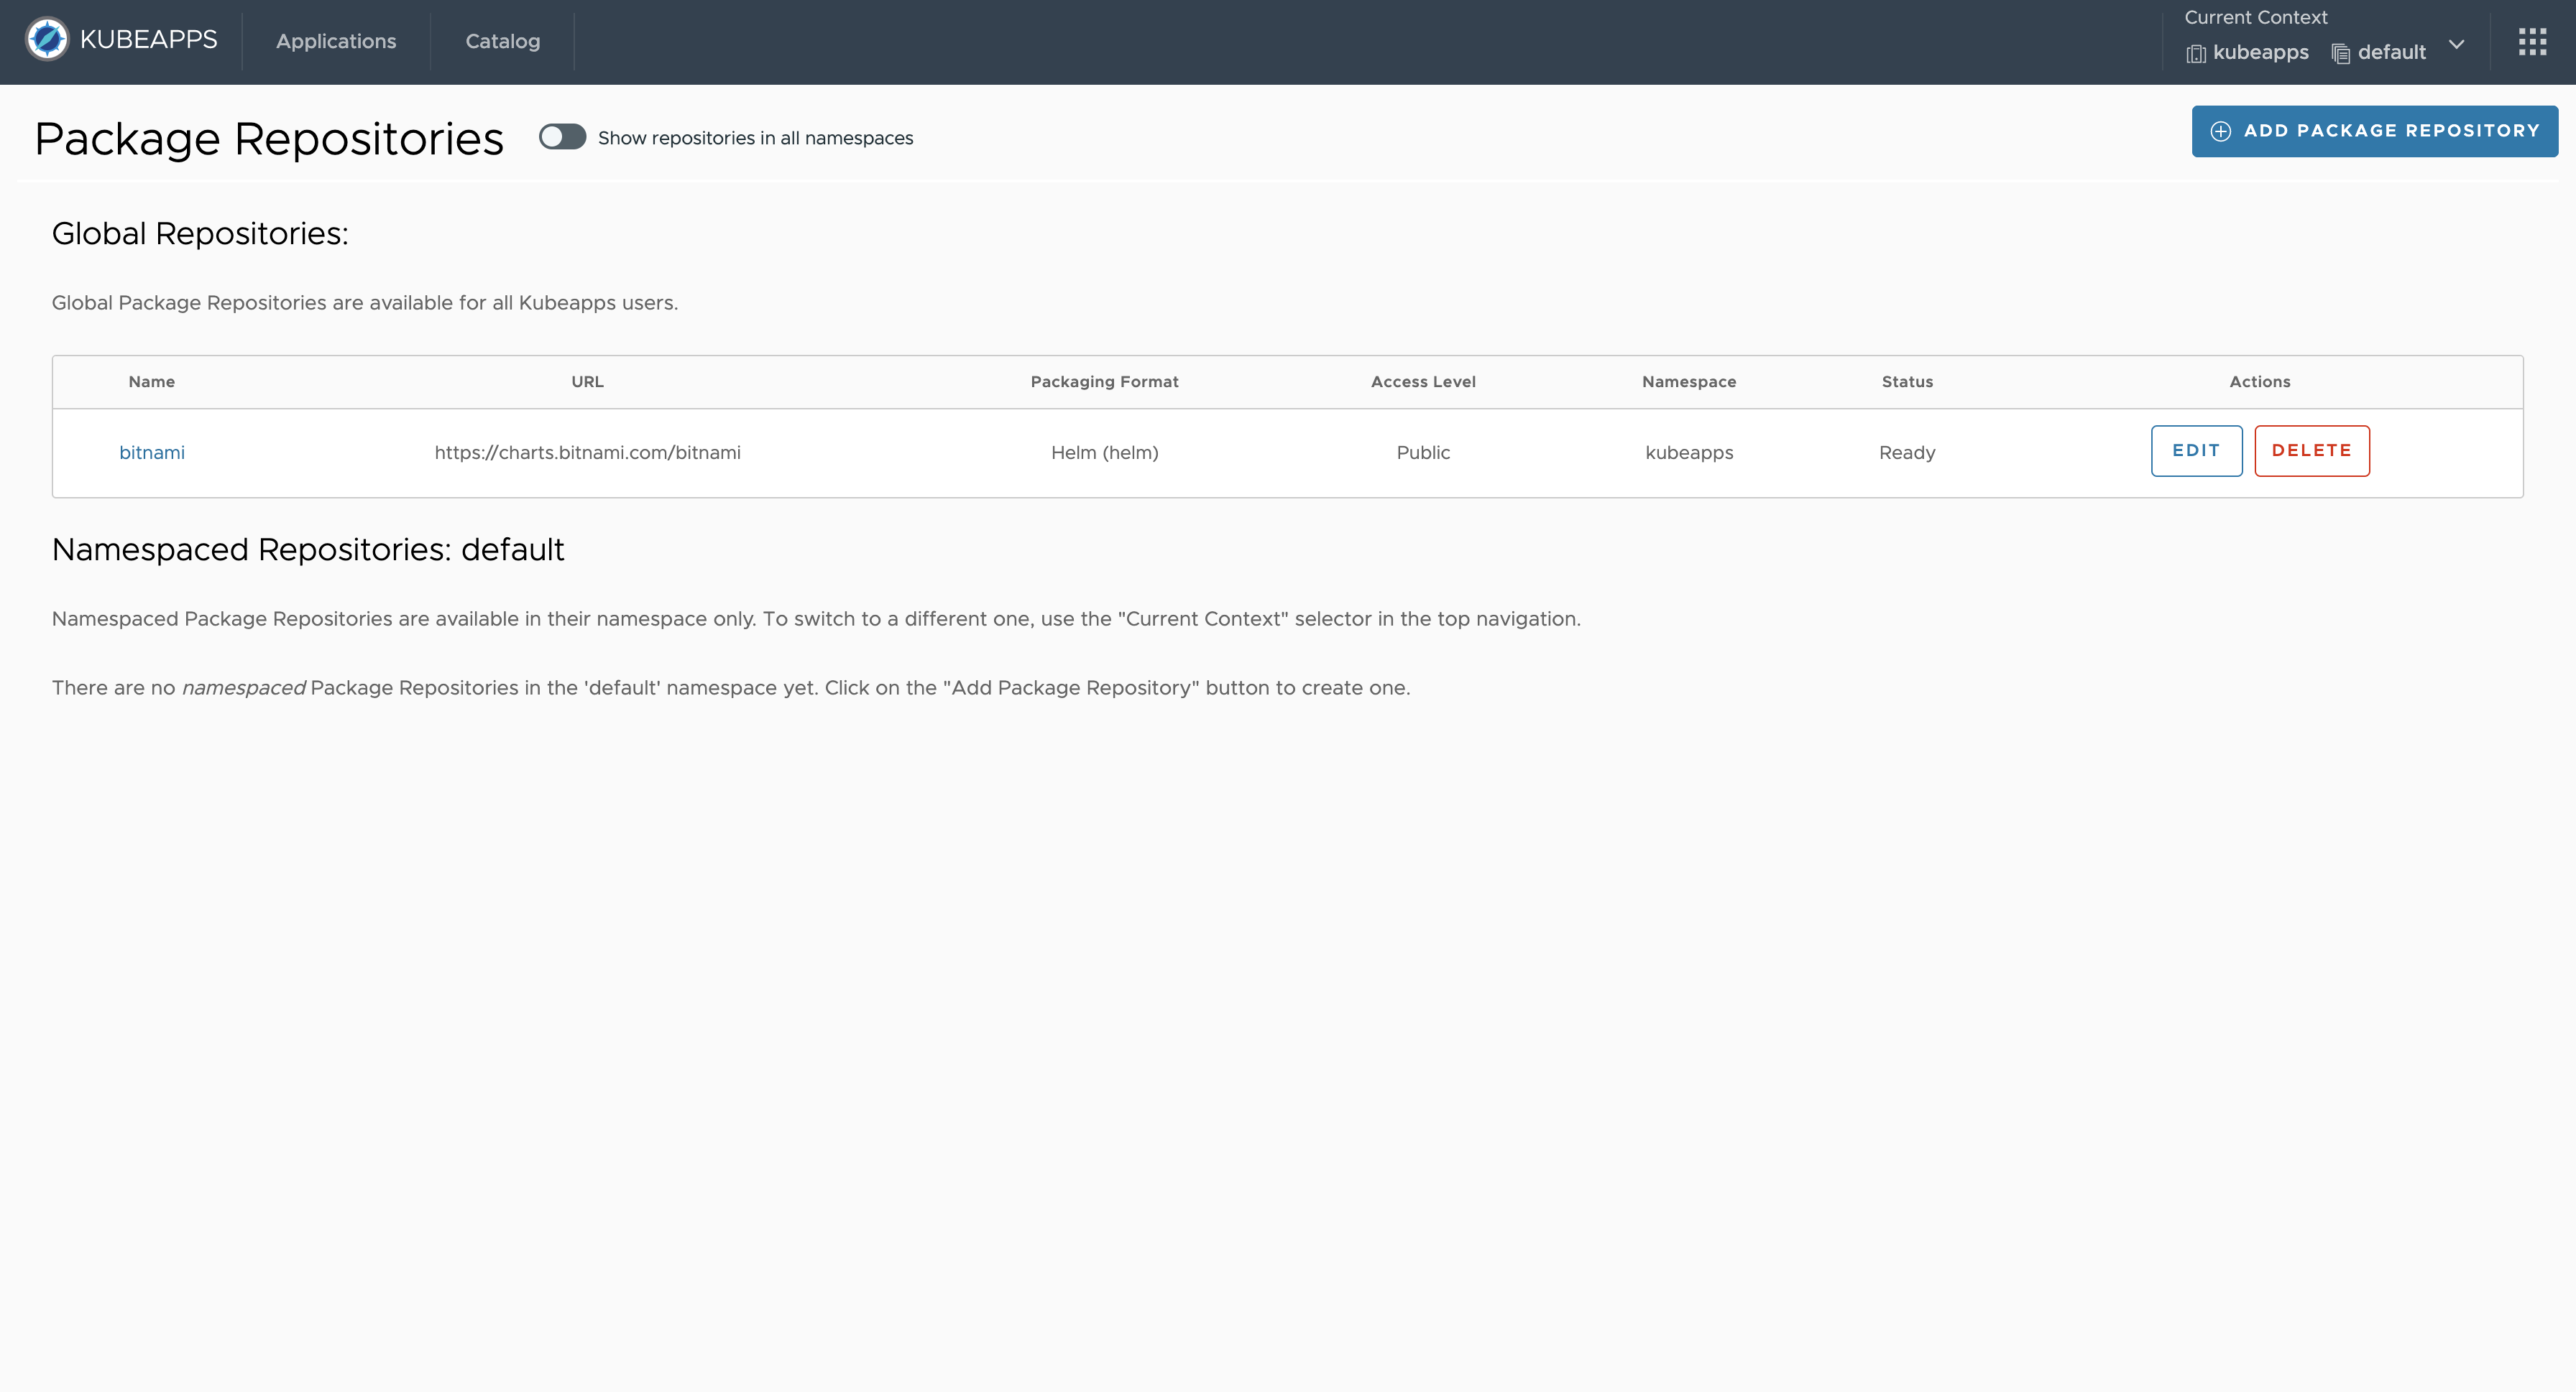Viewport: 2576px width, 1392px height.
Task: Click the Access Level column header
Action: pos(1423,381)
